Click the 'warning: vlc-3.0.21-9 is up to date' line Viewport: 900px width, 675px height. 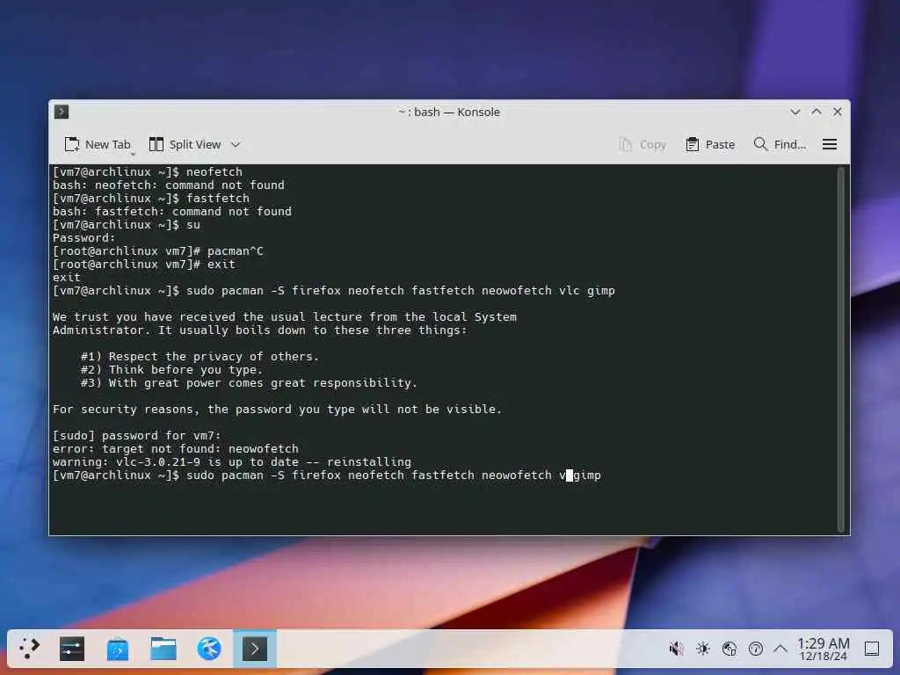(x=231, y=461)
